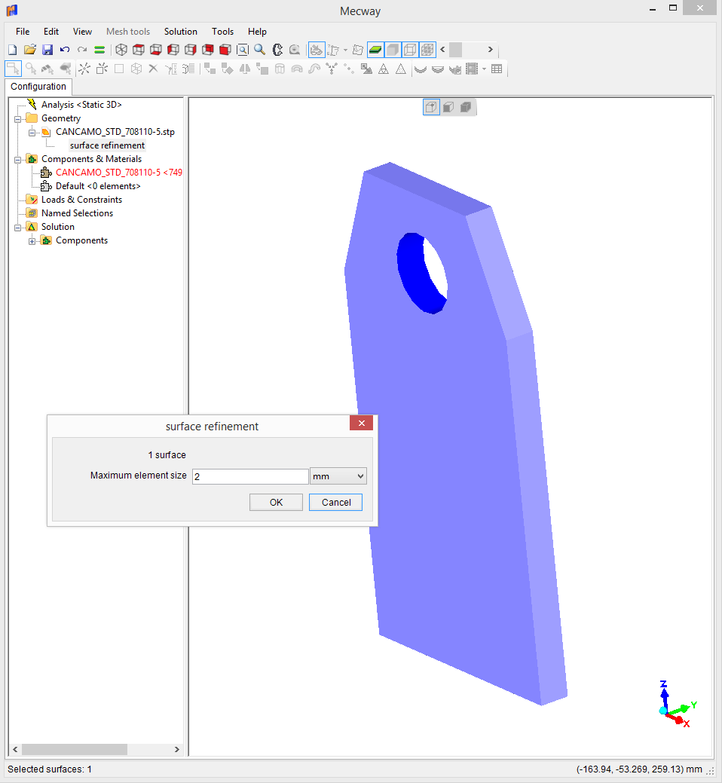Screen dimensions: 722x783
Task: Open the Help menu
Action: click(257, 32)
